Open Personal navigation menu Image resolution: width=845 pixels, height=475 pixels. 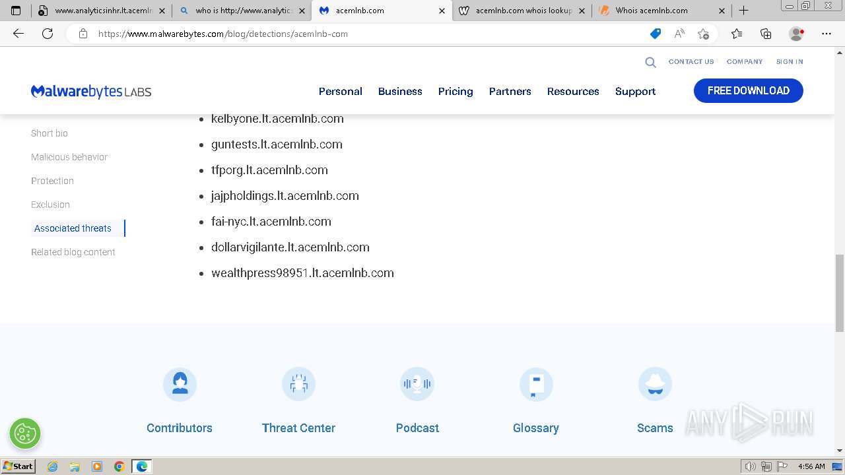coord(341,91)
